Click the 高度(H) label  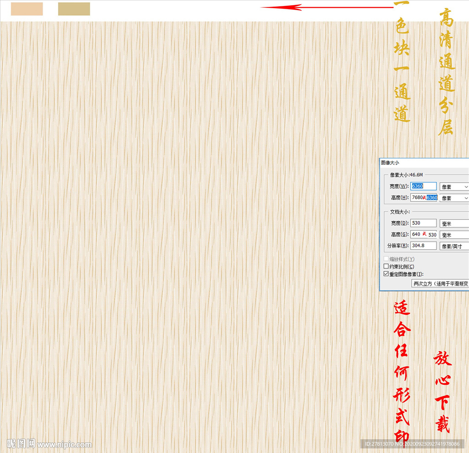point(400,197)
